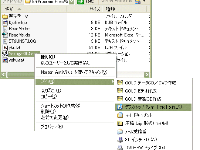Click the 12 KB size cell
The width and height of the screenshot is (200, 150).
pyautogui.click(x=95, y=35)
